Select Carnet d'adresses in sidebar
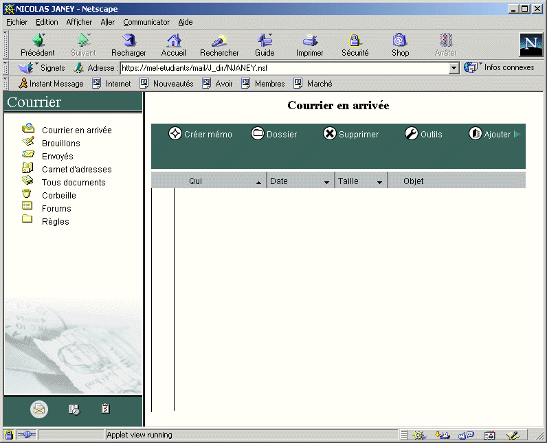 pyautogui.click(x=76, y=170)
